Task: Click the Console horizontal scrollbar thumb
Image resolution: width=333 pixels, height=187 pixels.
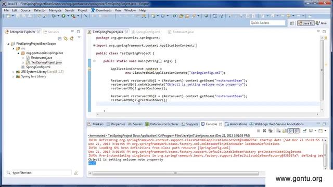Action: (175, 173)
